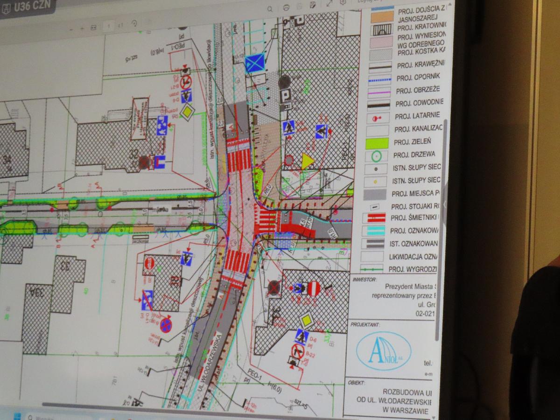Select the U36 CZN document tab
560x420 pixels.
coord(28,7)
